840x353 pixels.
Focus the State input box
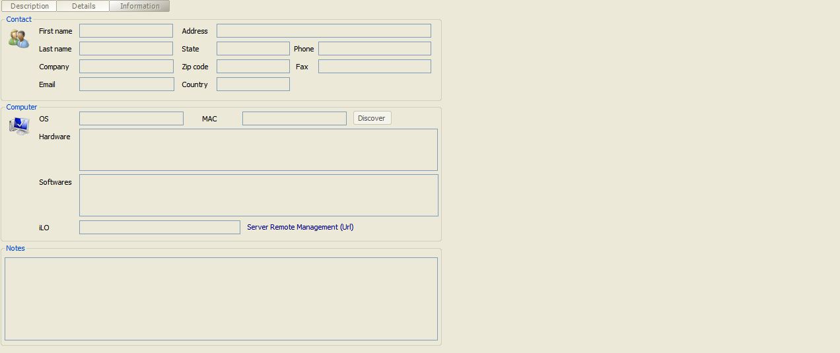pos(253,49)
